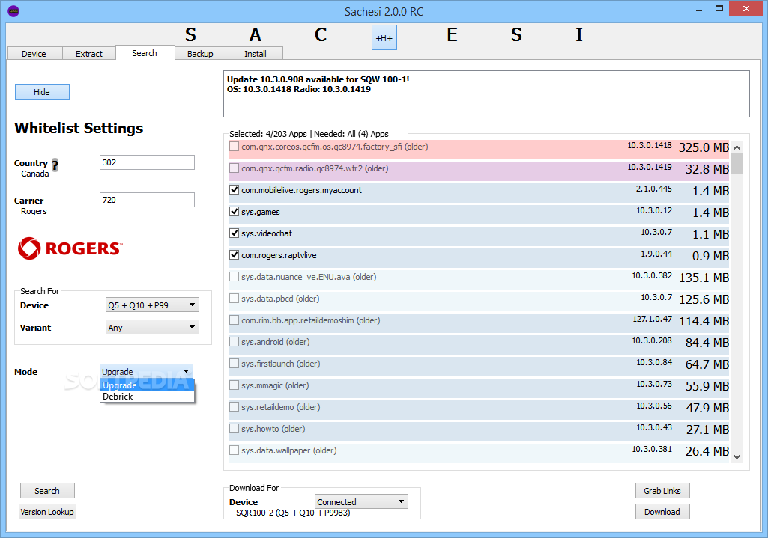The height and width of the screenshot is (538, 768).
Task: Switch to the Device tab
Action: tap(34, 53)
